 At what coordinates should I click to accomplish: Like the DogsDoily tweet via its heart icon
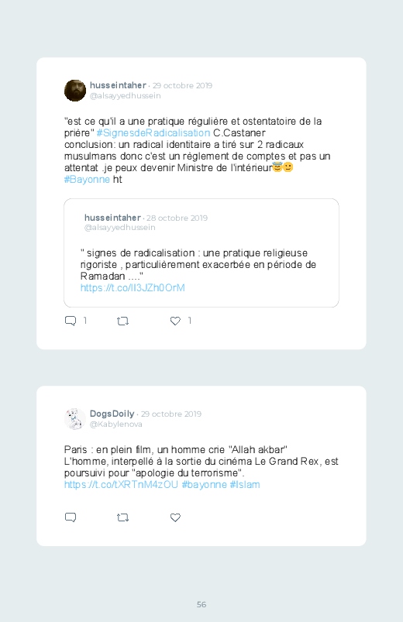tap(175, 517)
